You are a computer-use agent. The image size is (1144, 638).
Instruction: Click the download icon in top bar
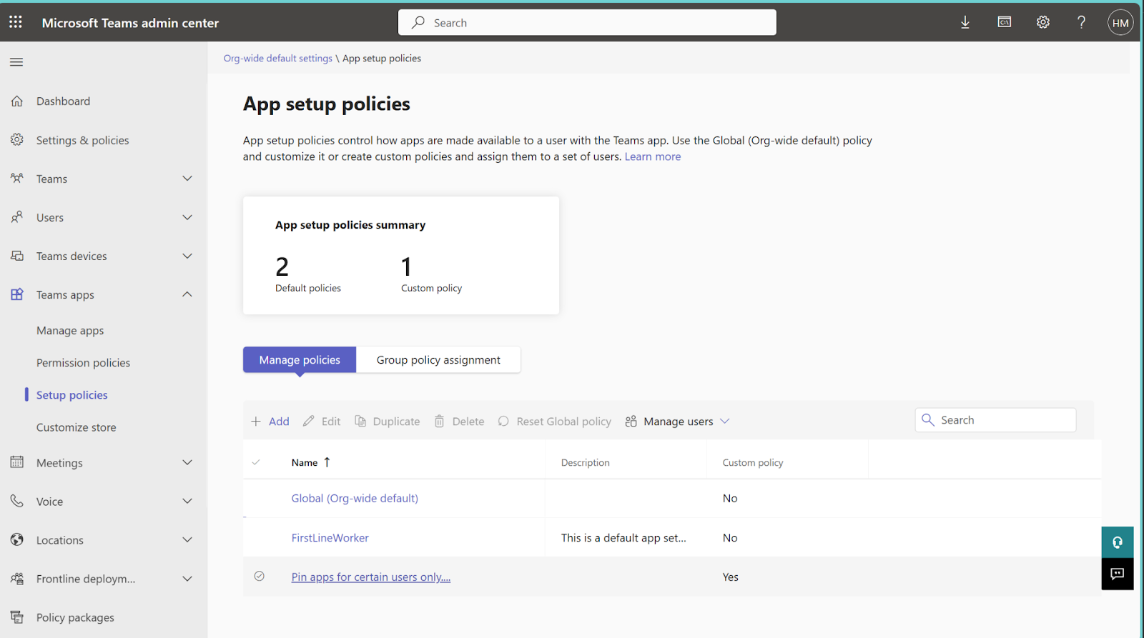point(965,22)
